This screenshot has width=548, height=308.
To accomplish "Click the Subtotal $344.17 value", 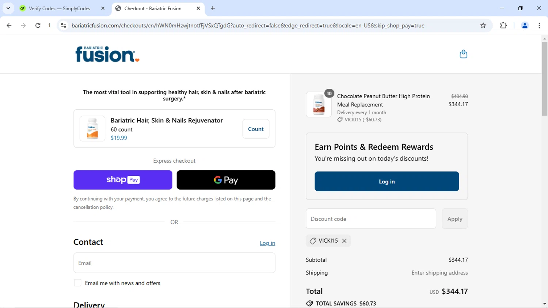I will pos(458,260).
